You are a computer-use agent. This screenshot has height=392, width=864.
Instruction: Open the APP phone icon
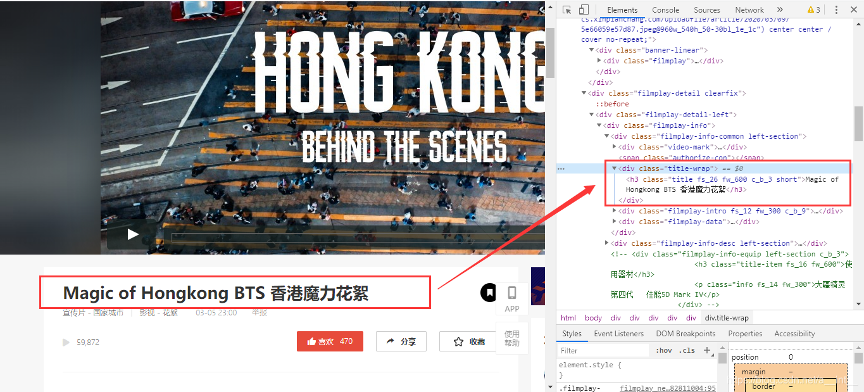click(512, 298)
